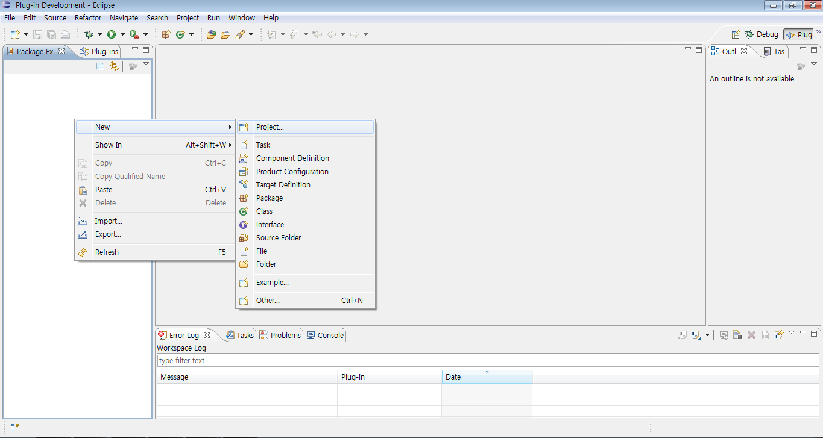Choose Example... from New submenu
This screenshot has width=823, height=438.
pos(305,283)
